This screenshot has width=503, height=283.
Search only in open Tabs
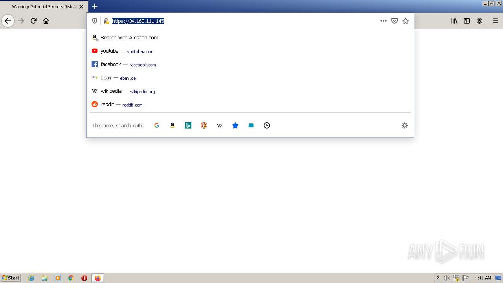click(251, 125)
